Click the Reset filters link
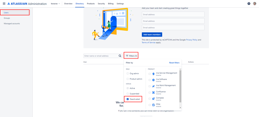The height and width of the screenshot is (117, 259). [174, 63]
